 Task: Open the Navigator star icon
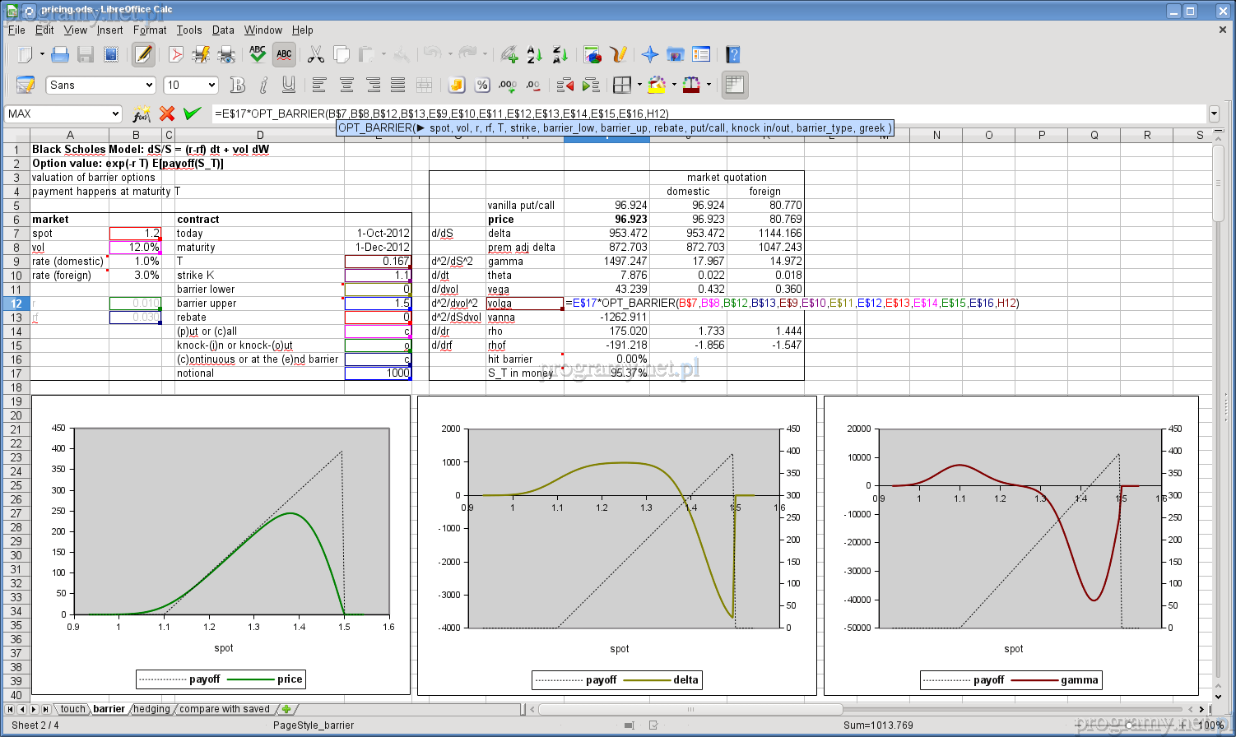pyautogui.click(x=650, y=55)
